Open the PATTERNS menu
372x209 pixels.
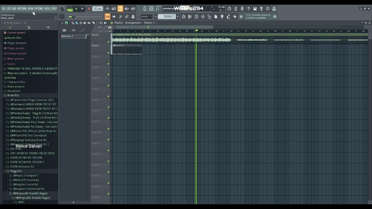pos(22,9)
